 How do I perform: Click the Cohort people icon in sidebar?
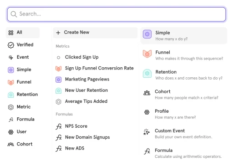pyautogui.click(x=11, y=145)
